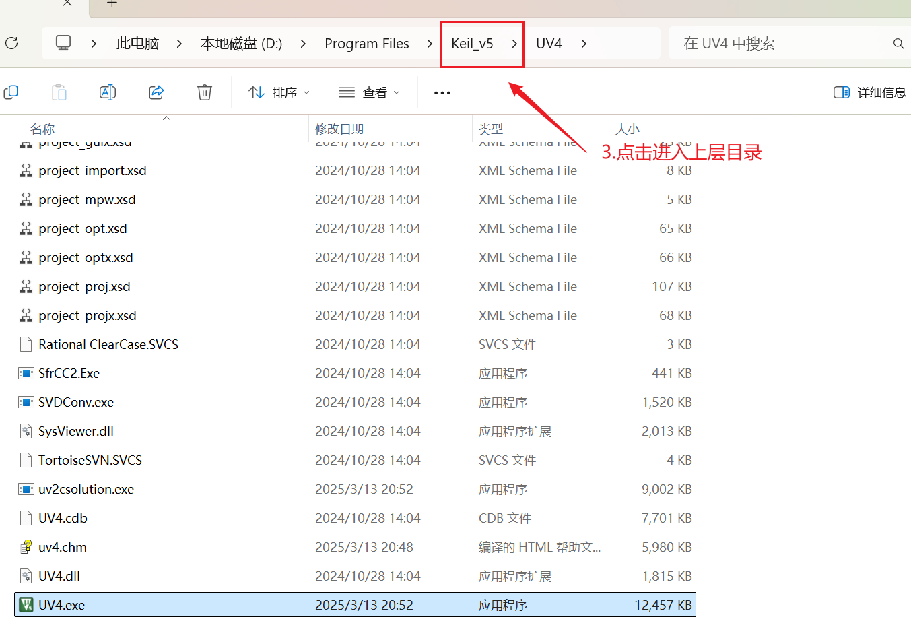Click the paste icon in toolbar
The width and height of the screenshot is (911, 619).
[x=59, y=92]
